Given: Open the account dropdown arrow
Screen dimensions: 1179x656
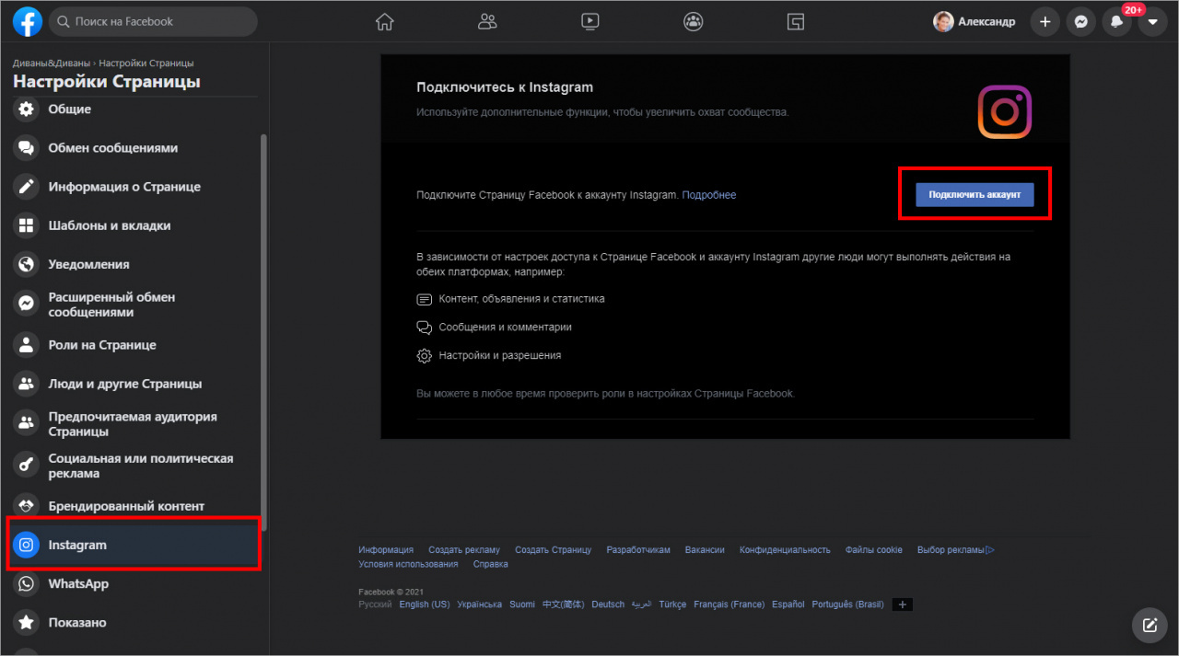Looking at the screenshot, I should [1152, 22].
